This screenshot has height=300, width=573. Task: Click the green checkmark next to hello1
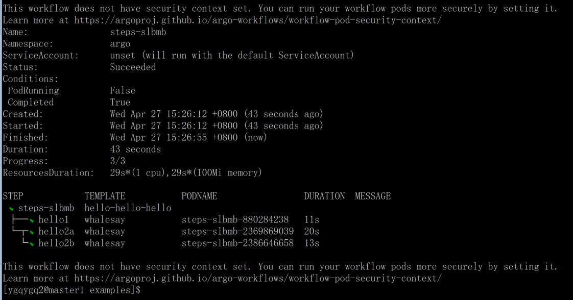click(32, 220)
